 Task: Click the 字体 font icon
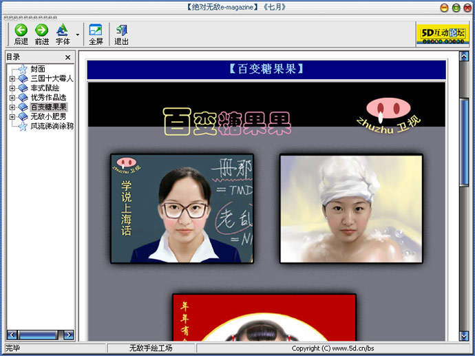click(63, 34)
